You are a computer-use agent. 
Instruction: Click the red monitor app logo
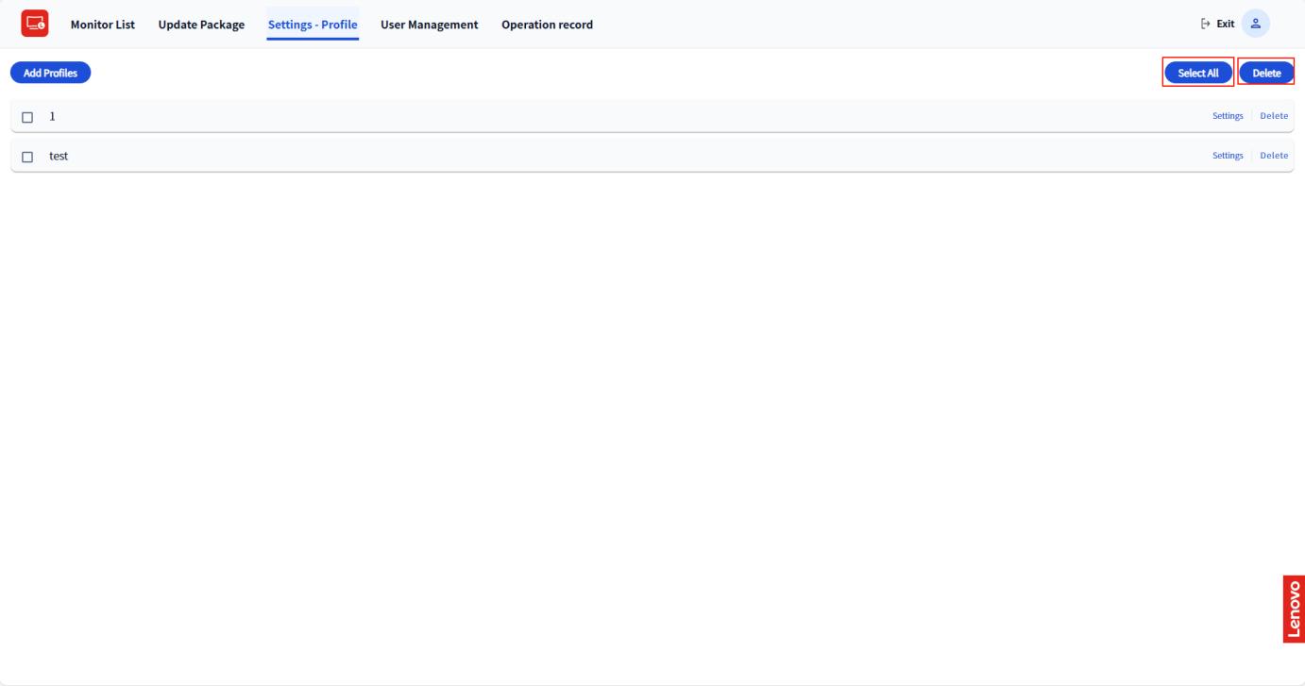point(35,24)
